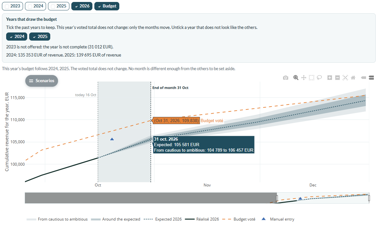Image resolution: width=379 pixels, height=228 pixels.
Task: Click the blue Manual entry triangle in chart
Action: [x=112, y=139]
